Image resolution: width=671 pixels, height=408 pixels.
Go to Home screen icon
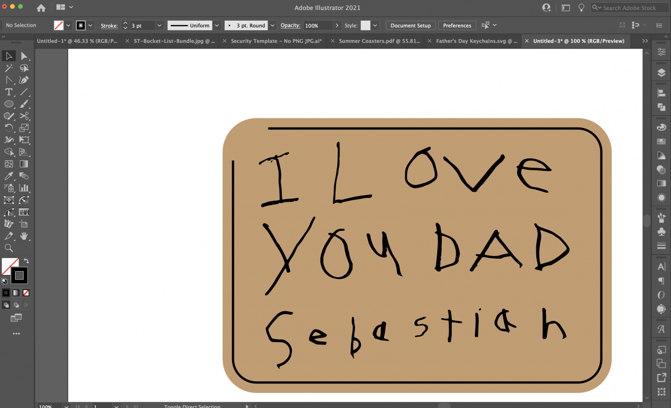[x=41, y=8]
